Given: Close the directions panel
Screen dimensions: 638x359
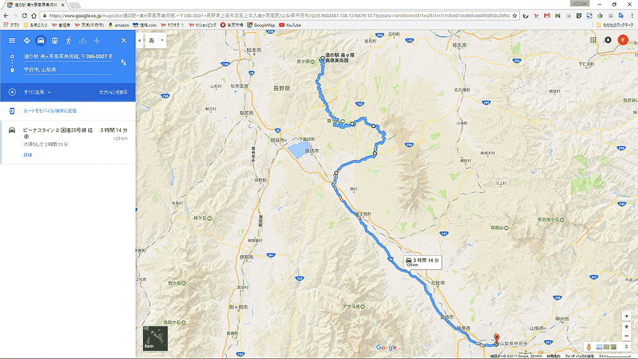Looking at the screenshot, I should coord(124,41).
